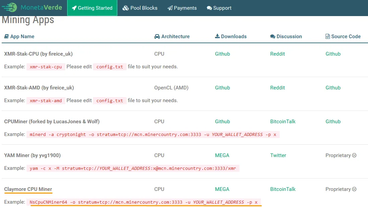Click Proprietary label in Claymore row
The image size is (368, 208).
click(338, 189)
